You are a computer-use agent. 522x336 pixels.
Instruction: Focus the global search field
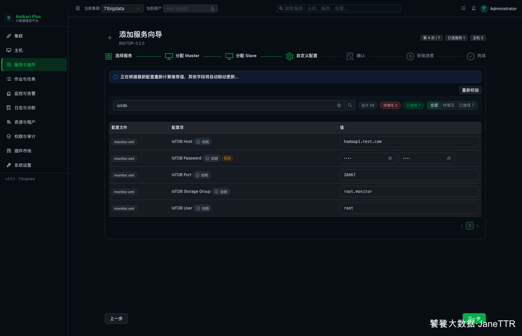(338, 8)
